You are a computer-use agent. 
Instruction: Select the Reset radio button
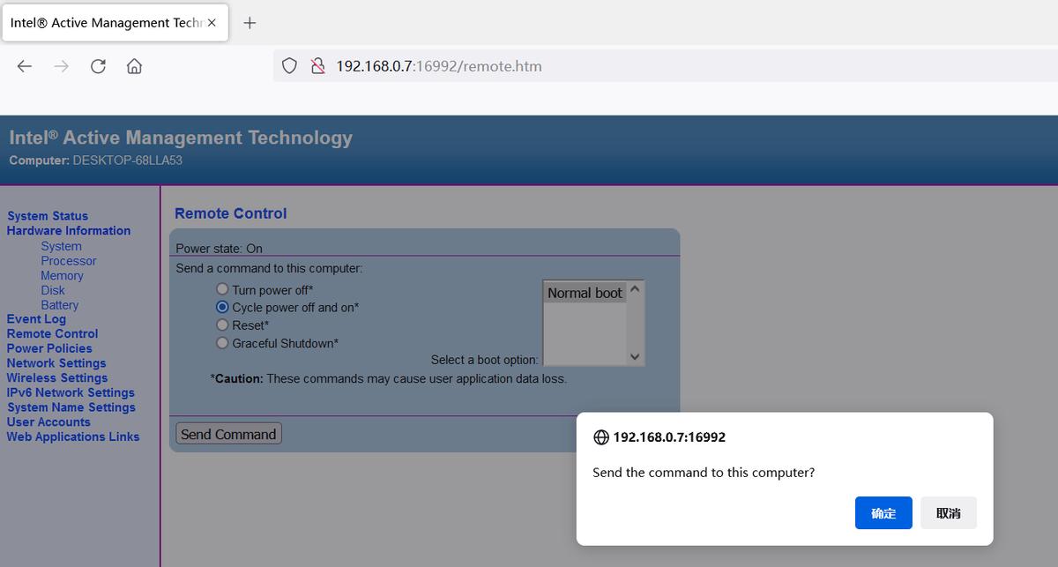tap(222, 325)
